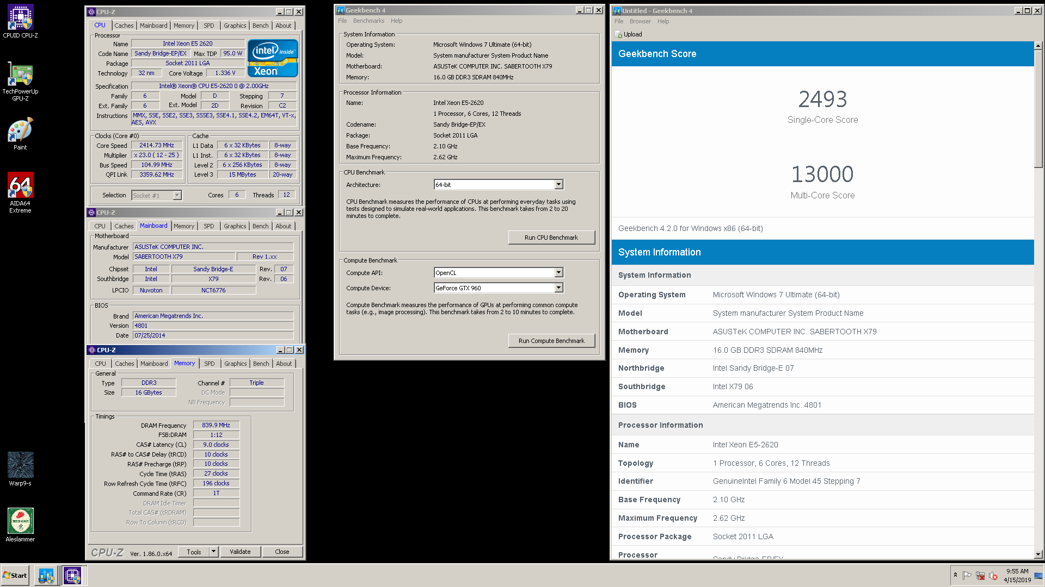Click the Core Speed value 2414.73 MHz

pyautogui.click(x=157, y=146)
